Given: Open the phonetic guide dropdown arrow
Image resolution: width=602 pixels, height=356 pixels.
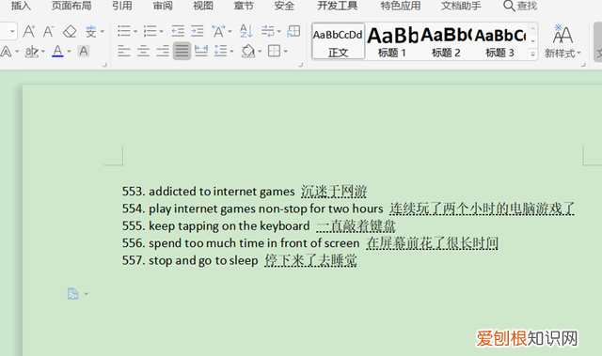Looking at the screenshot, I should 103,31.
